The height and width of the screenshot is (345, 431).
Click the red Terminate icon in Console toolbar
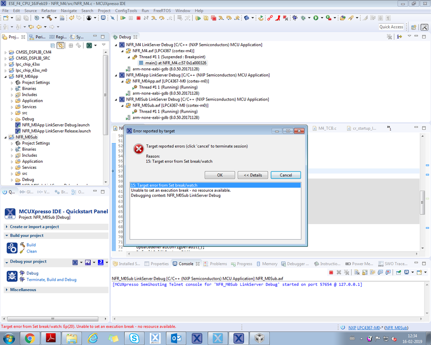pyautogui.click(x=331, y=272)
